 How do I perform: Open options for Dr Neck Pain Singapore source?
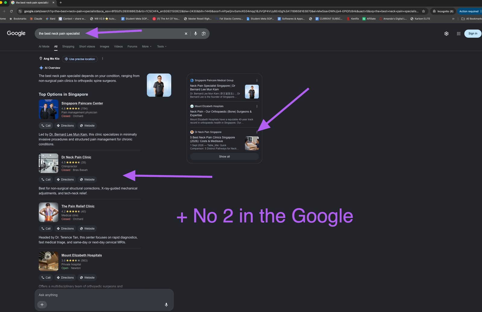pyautogui.click(x=257, y=132)
